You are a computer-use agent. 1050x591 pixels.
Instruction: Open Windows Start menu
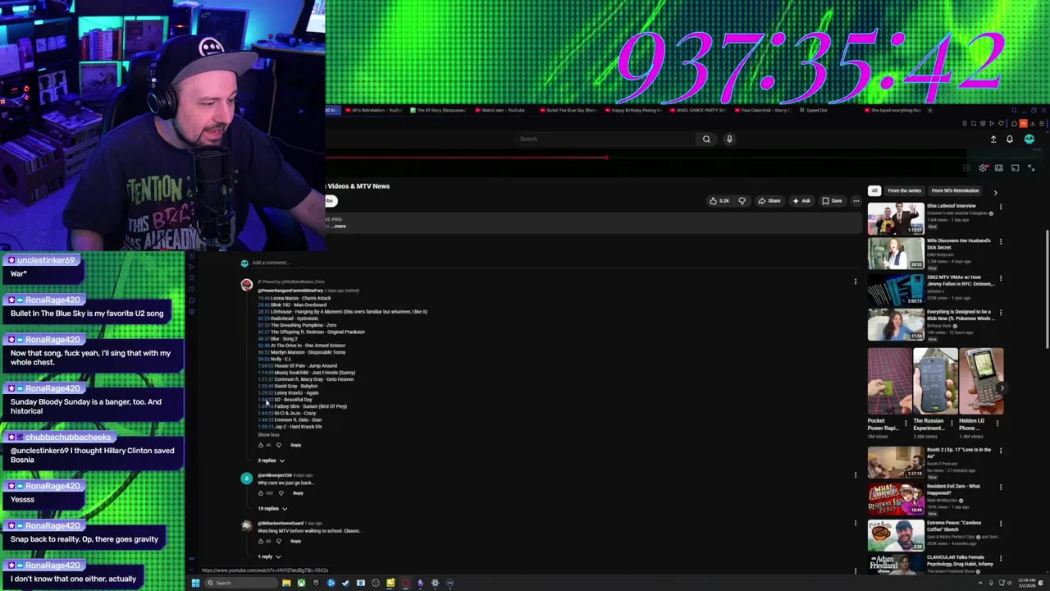195,583
